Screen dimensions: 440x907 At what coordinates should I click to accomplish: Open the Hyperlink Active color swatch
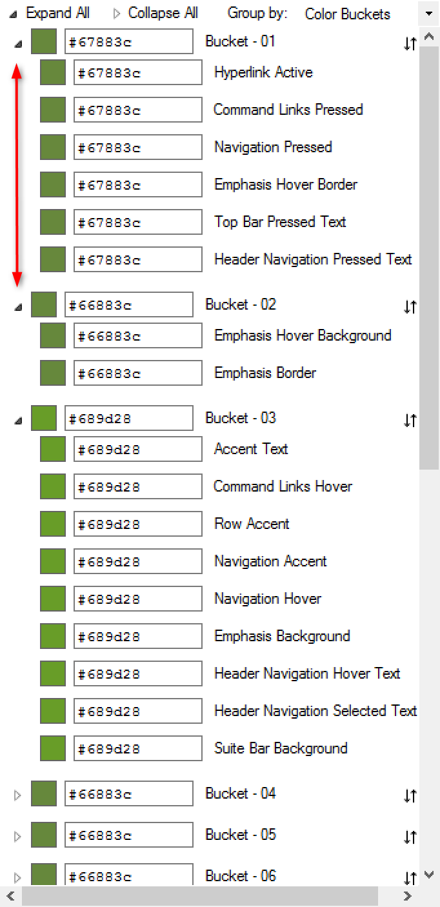click(53, 72)
